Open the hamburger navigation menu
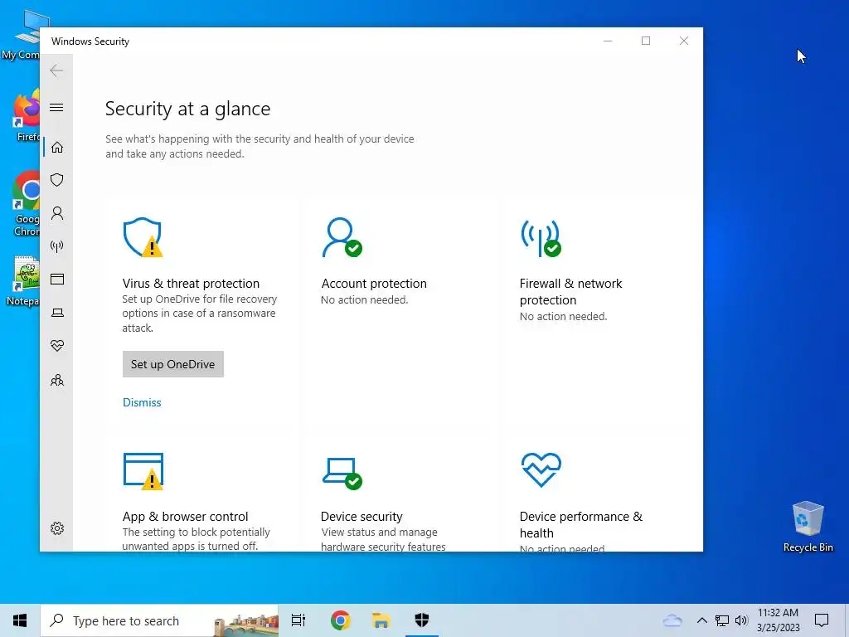This screenshot has width=849, height=637. [56, 107]
